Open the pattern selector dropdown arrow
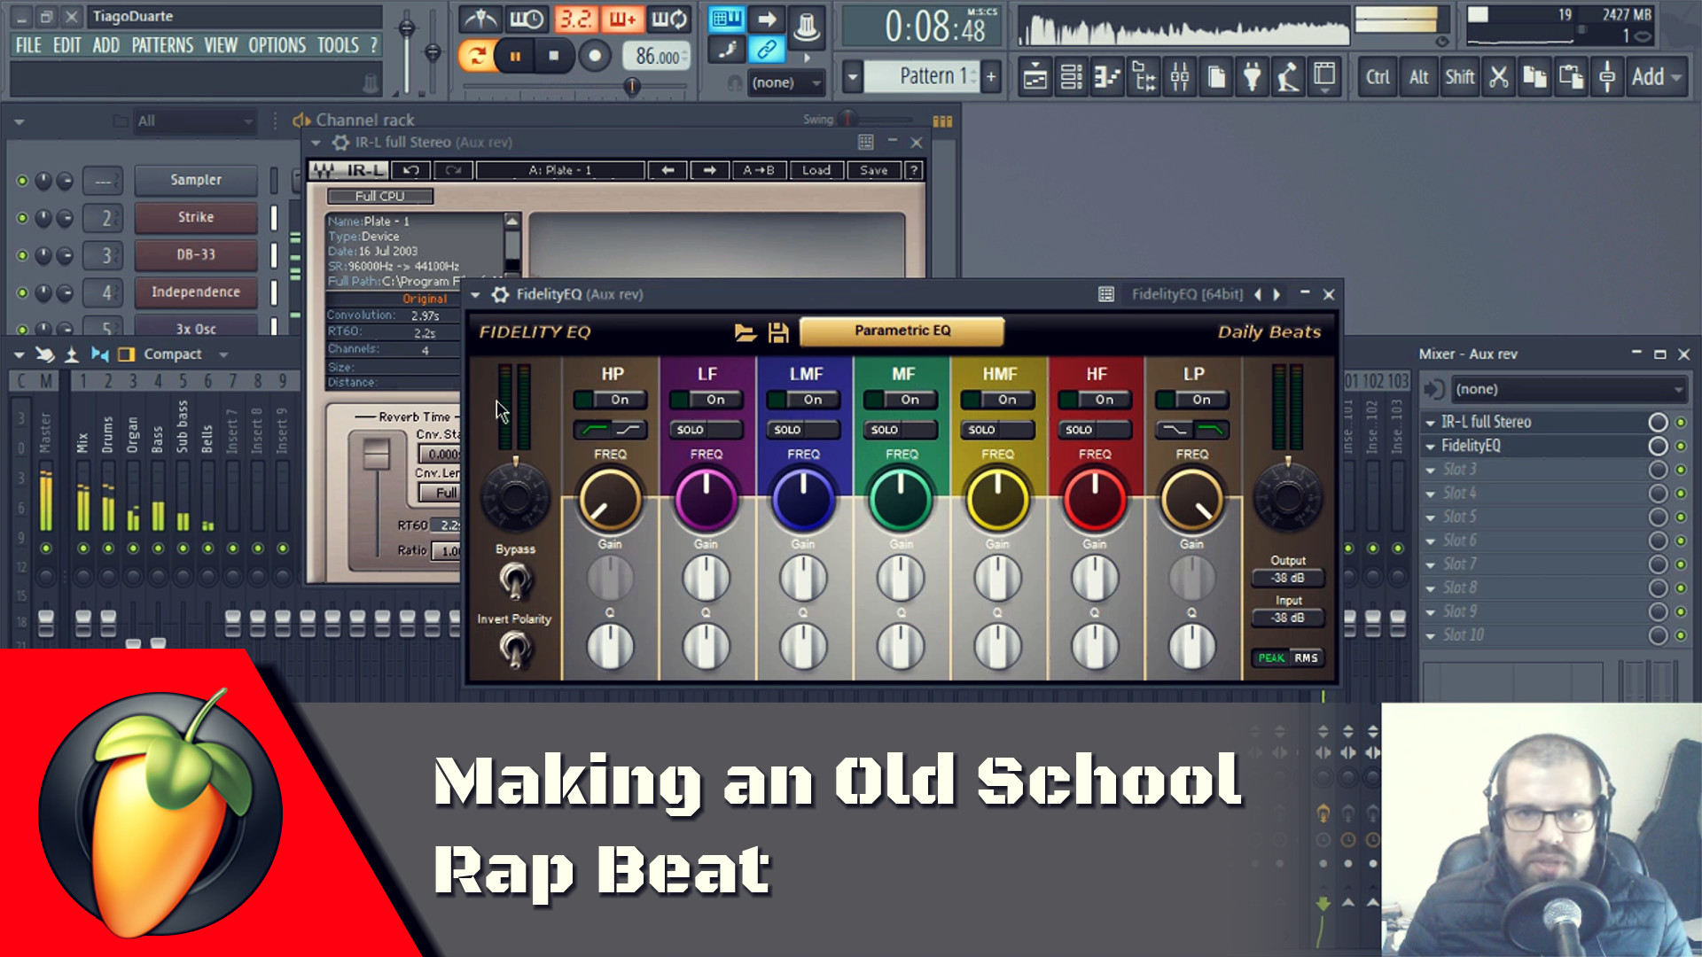The height and width of the screenshot is (957, 1702). click(x=852, y=77)
